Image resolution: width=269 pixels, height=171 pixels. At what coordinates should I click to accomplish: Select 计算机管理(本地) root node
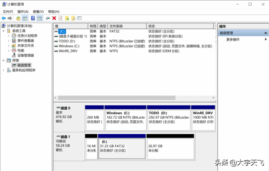20,26
